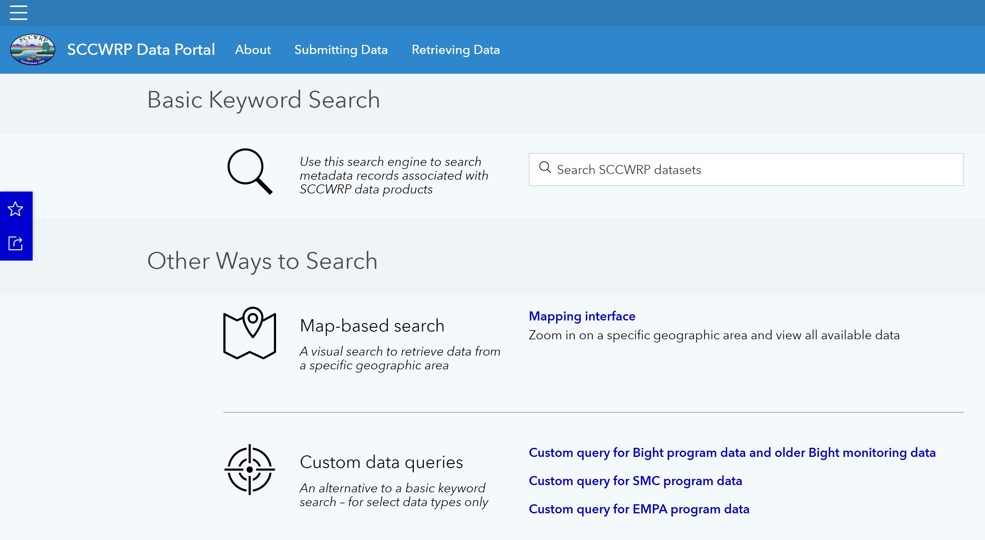This screenshot has width=985, height=540.
Task: Click the Map-based search heading
Action: click(x=372, y=326)
